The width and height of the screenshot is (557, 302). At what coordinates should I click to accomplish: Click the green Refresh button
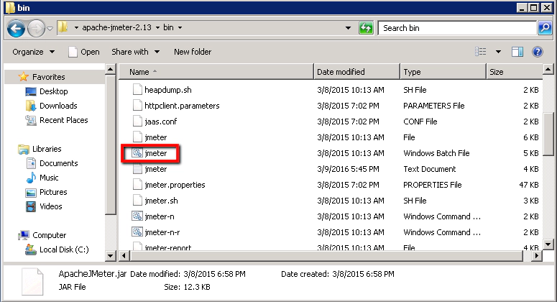point(366,28)
